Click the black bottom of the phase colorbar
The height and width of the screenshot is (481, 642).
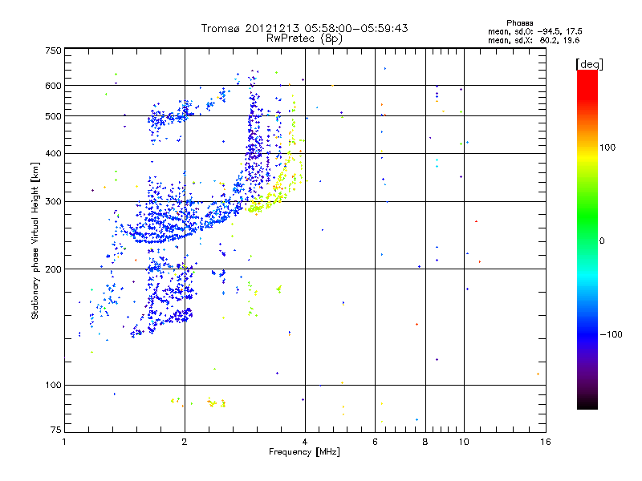click(587, 403)
